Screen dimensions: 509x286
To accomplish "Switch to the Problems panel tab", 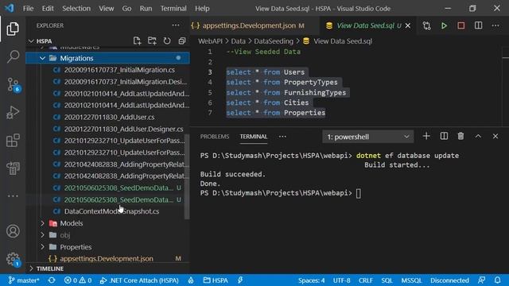I will (x=215, y=137).
